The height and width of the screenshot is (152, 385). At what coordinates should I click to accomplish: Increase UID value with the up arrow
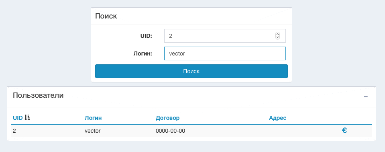(277, 34)
